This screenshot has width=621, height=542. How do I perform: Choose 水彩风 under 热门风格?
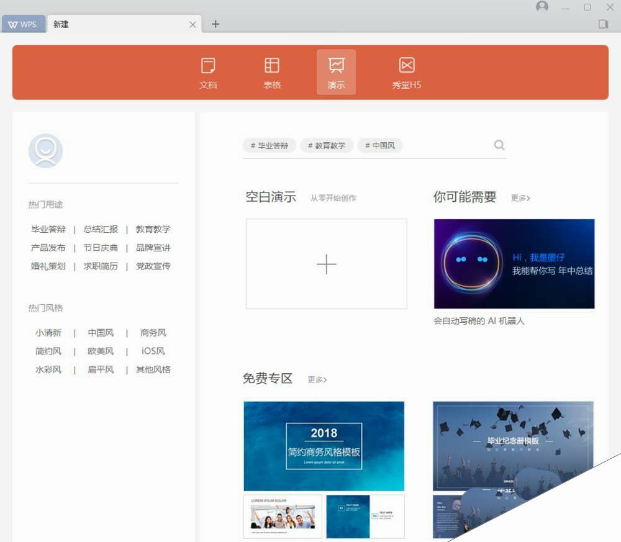pyautogui.click(x=48, y=369)
